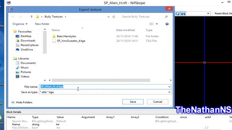Click the search magnifier icon
232x130 pixels.
(x=166, y=17)
